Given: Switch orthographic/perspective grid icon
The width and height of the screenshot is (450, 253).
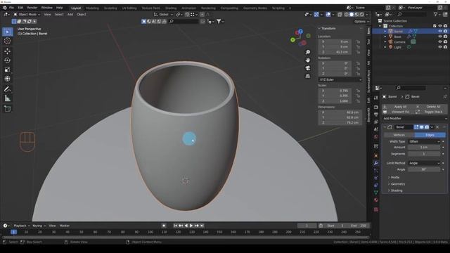Looking at the screenshot, I should tap(308, 76).
